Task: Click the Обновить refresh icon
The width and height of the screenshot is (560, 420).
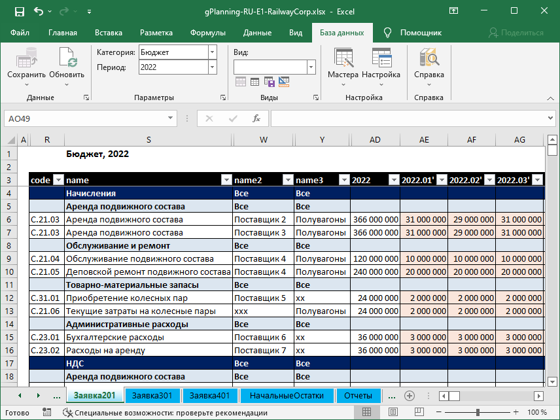Action: [x=67, y=58]
